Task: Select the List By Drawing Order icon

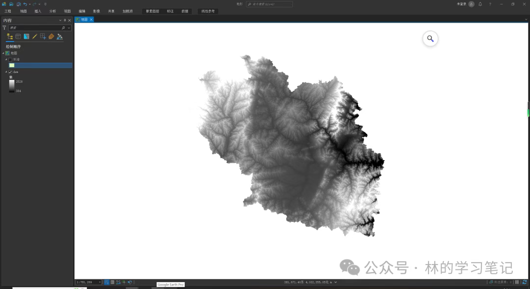Action: (10, 36)
